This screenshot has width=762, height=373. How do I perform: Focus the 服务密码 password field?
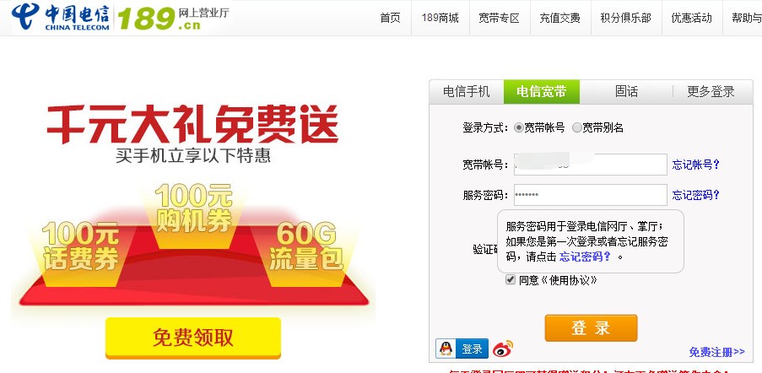click(591, 195)
